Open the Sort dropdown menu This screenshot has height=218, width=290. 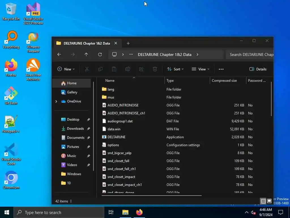coord(175,69)
